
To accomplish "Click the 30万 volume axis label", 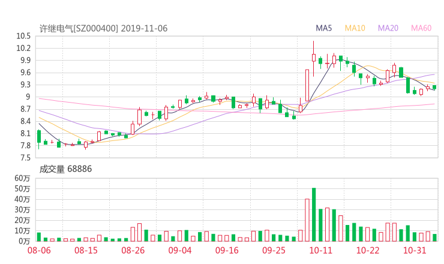I will (x=22, y=209).
